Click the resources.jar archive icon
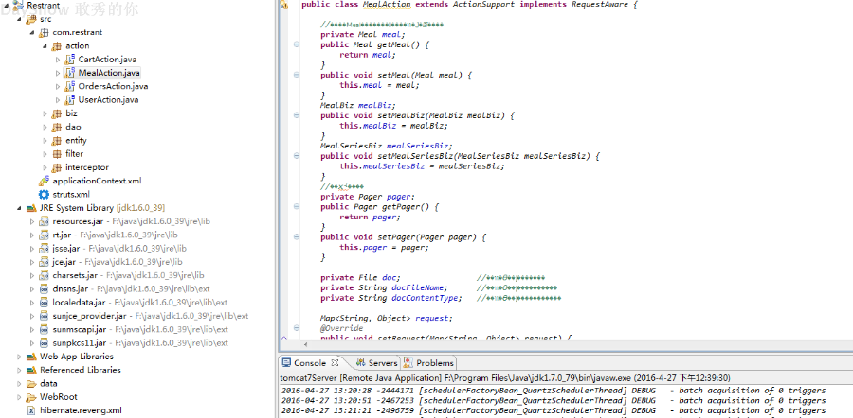 44,221
